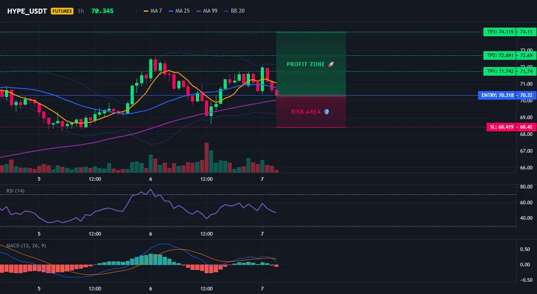Click the 71.74 price axis tag
Image resolution: width=537 pixels, height=294 pixels.
[x=526, y=71]
